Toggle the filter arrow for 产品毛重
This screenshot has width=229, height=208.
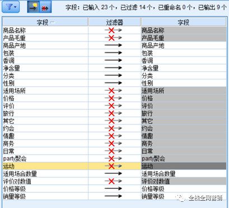[x=113, y=38]
